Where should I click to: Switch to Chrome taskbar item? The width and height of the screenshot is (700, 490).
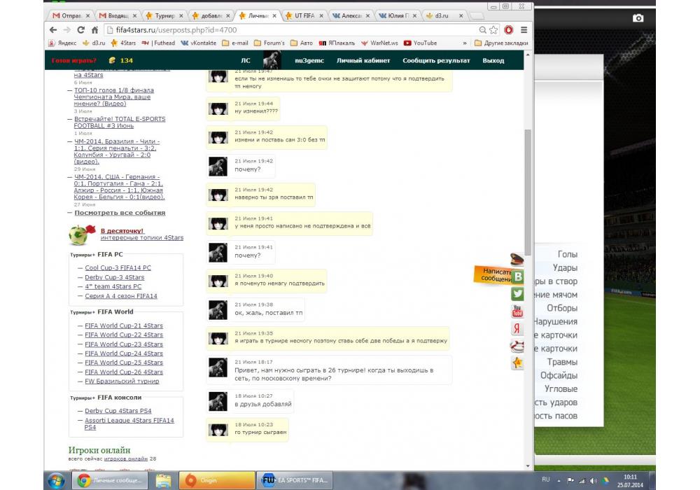111,481
